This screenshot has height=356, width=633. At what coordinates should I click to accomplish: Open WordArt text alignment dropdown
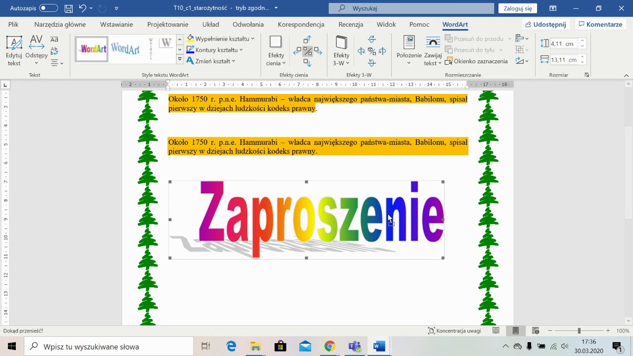pyautogui.click(x=57, y=63)
